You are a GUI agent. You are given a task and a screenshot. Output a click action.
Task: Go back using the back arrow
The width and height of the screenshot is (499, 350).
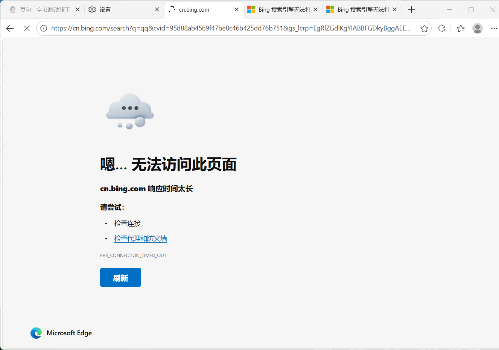(x=10, y=28)
